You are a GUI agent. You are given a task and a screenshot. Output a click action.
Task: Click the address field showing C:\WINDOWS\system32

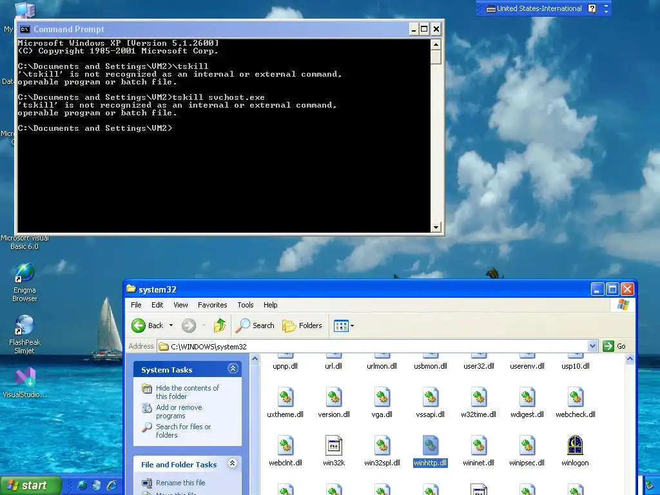pos(373,346)
